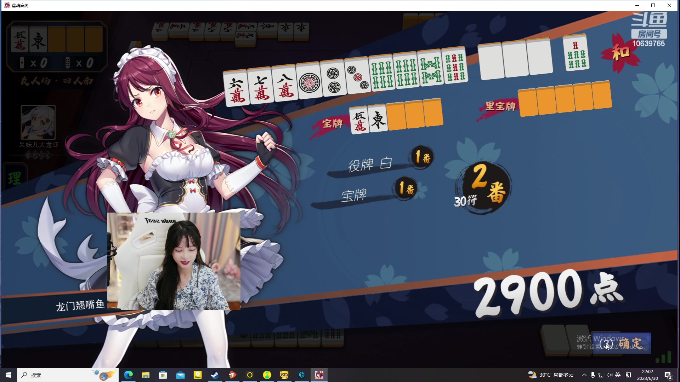Open the Windows Start menu
The width and height of the screenshot is (680, 382).
click(x=8, y=375)
